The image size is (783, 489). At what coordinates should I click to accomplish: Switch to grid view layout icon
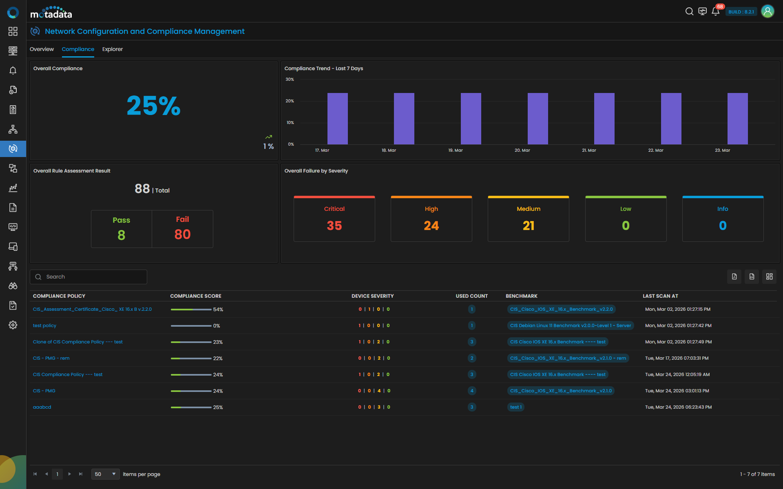tap(769, 277)
